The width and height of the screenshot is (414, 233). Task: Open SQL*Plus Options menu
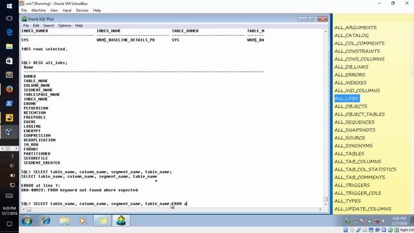click(x=65, y=26)
